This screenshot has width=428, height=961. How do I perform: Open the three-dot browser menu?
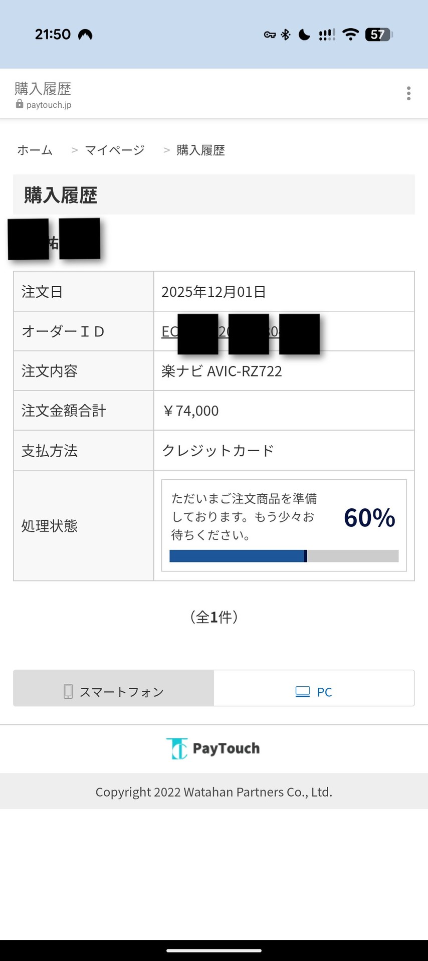(x=408, y=93)
